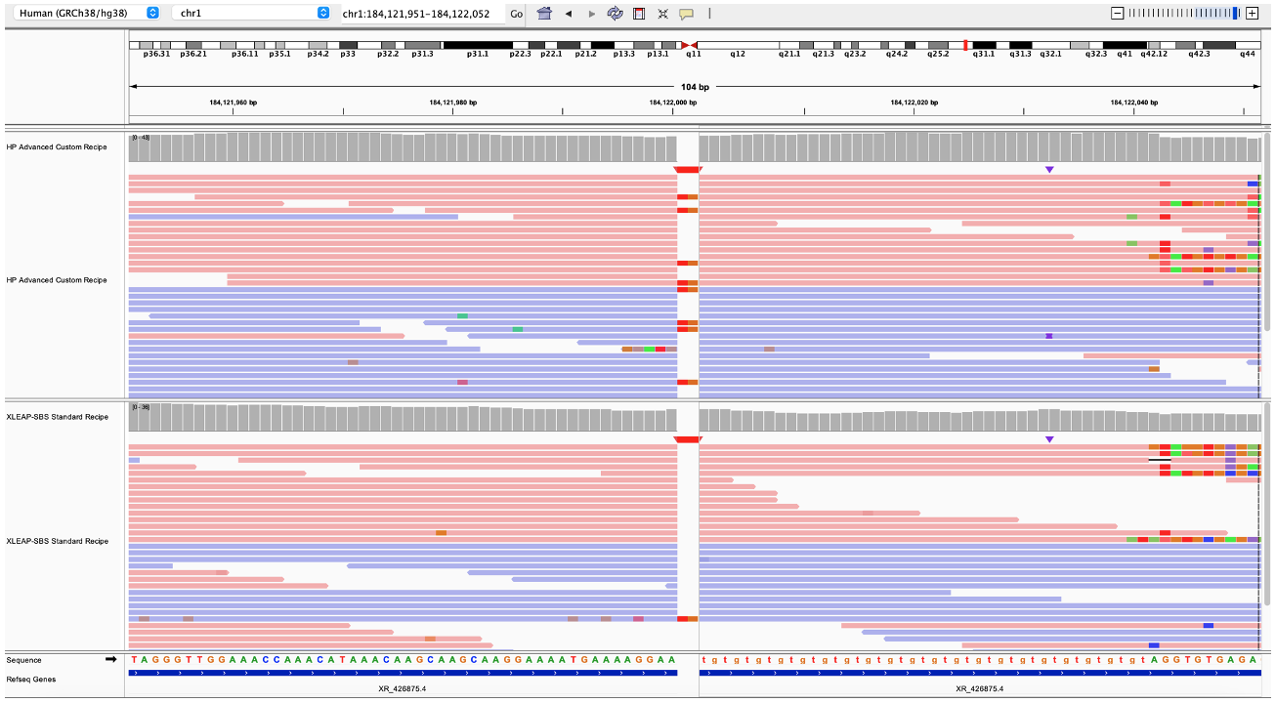Select the Define Region of Interest tool
This screenshot has width=1276, height=703.
[x=639, y=14]
